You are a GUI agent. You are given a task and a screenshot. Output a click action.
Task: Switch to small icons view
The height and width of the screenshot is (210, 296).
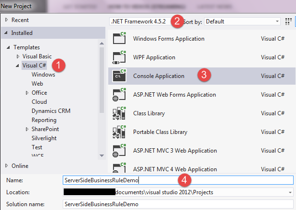(288, 22)
